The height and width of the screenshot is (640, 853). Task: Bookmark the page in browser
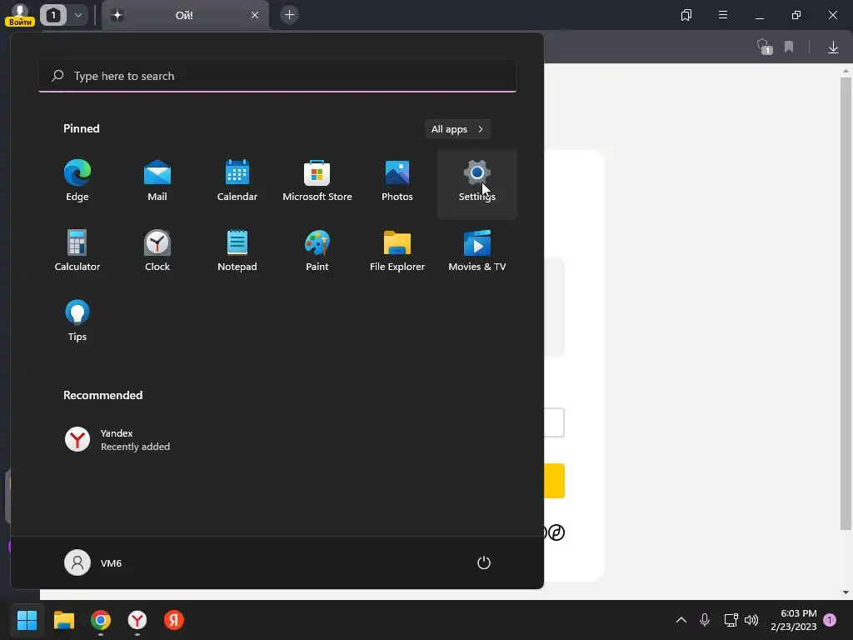coord(789,47)
